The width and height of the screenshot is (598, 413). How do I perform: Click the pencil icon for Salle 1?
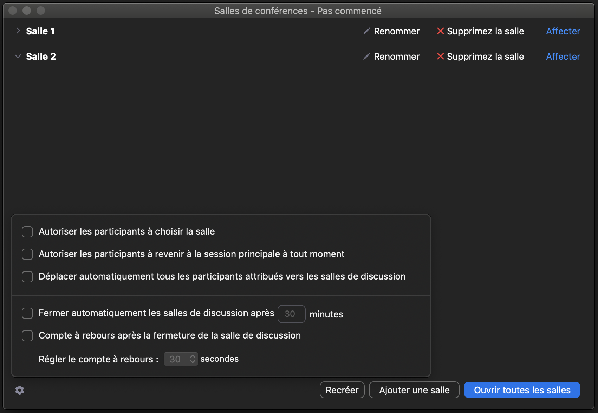[x=366, y=31]
